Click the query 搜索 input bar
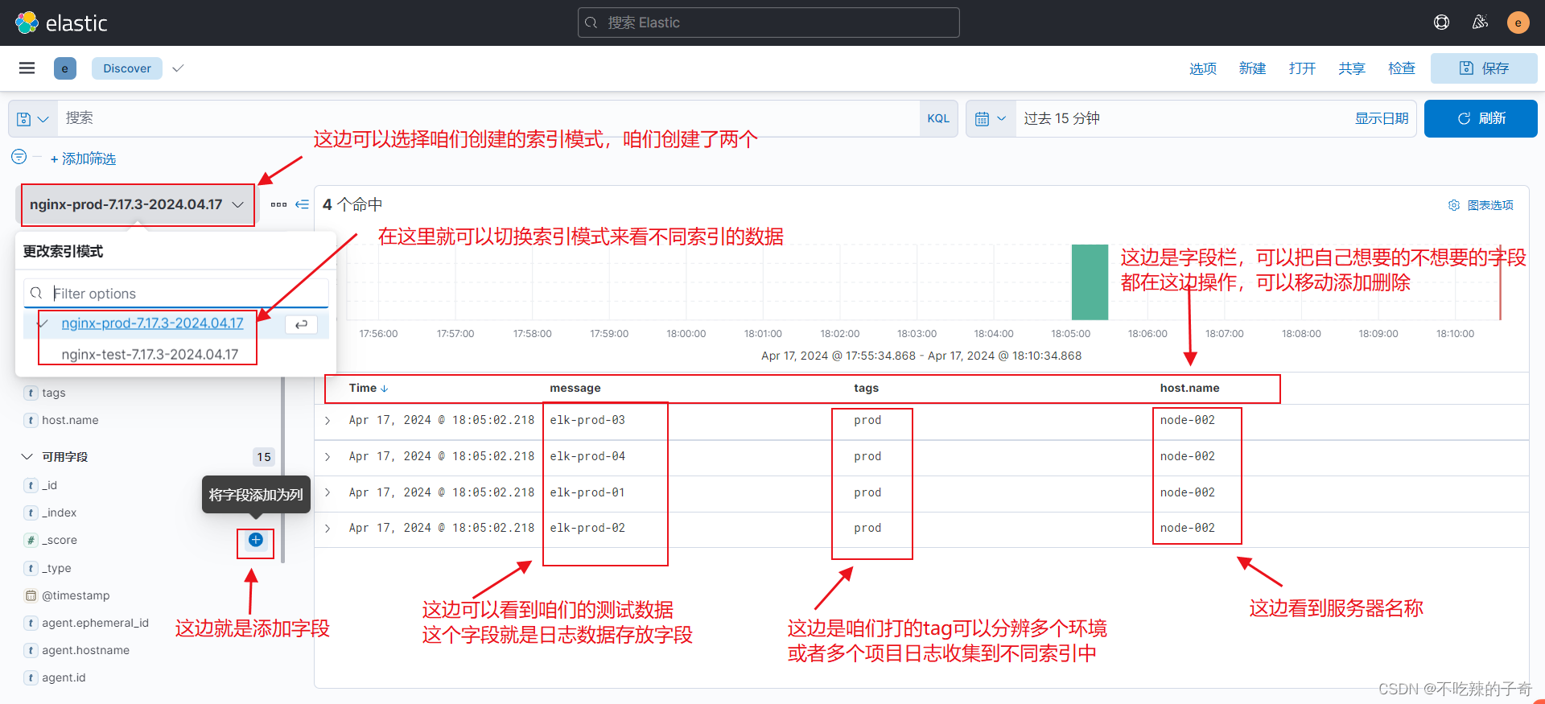This screenshot has width=1545, height=704. click(488, 119)
